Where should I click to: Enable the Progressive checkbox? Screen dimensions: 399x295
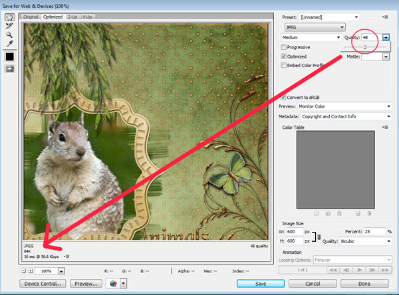click(x=284, y=47)
